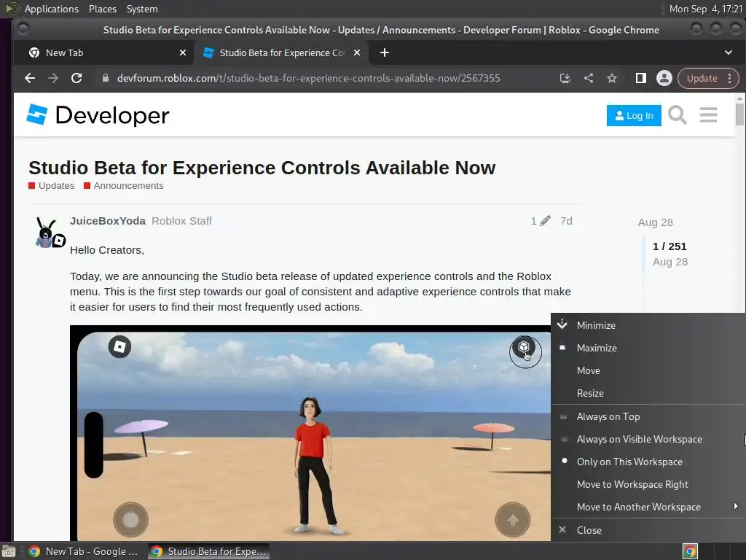Choose Close from the window menu
The image size is (746, 560).
click(648, 530)
